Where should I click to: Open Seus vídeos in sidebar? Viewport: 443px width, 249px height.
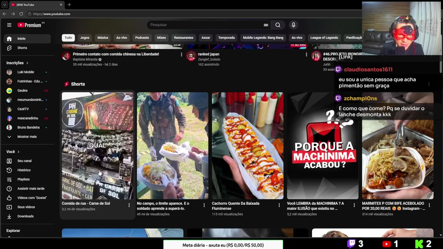point(27,207)
